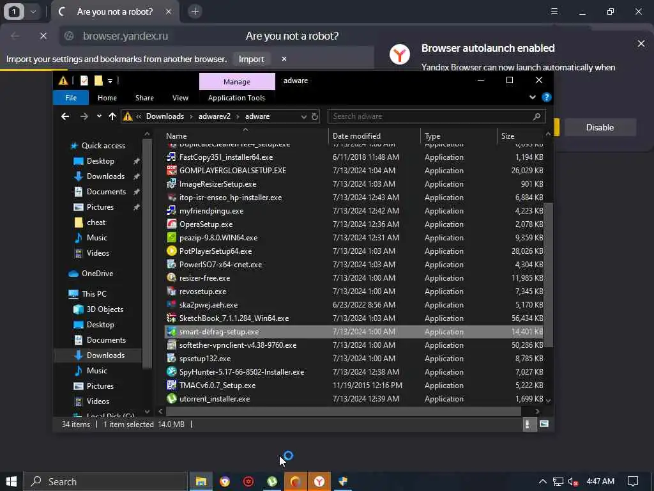Select myfriendpingu.exe file name
Viewport: 654px width, 491px height.
click(x=211, y=211)
